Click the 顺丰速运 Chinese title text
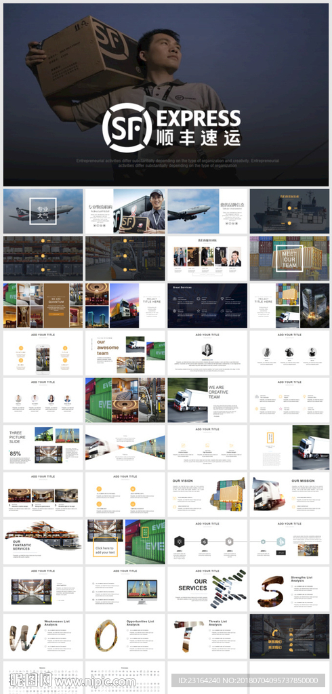Image resolution: width=332 pixels, height=694 pixels. pos(199,139)
